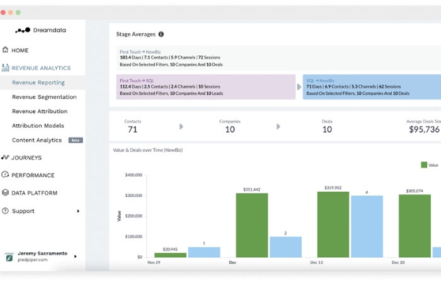This screenshot has height=283, width=441.
Task: Click the green $20,945 bar
Action: (170, 255)
